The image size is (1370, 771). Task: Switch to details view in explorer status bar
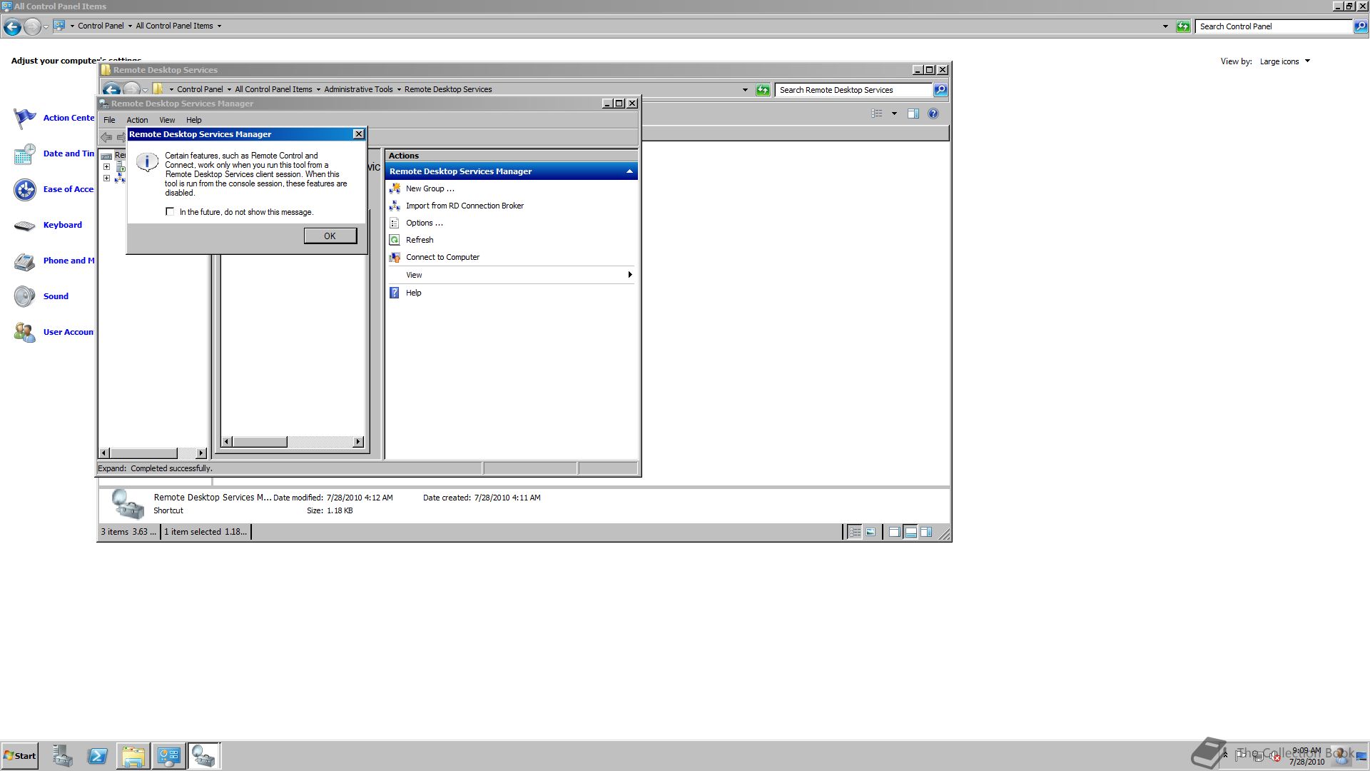(x=855, y=532)
